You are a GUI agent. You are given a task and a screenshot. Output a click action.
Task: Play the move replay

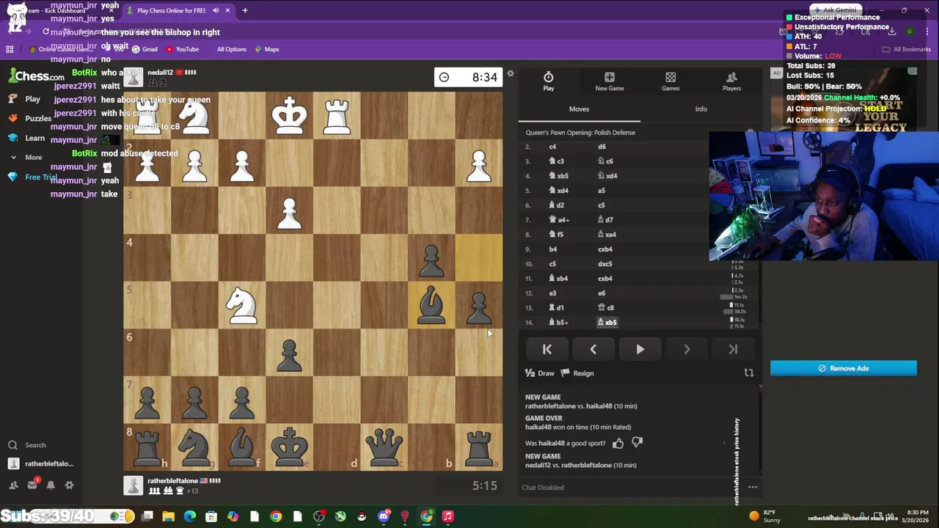640,350
